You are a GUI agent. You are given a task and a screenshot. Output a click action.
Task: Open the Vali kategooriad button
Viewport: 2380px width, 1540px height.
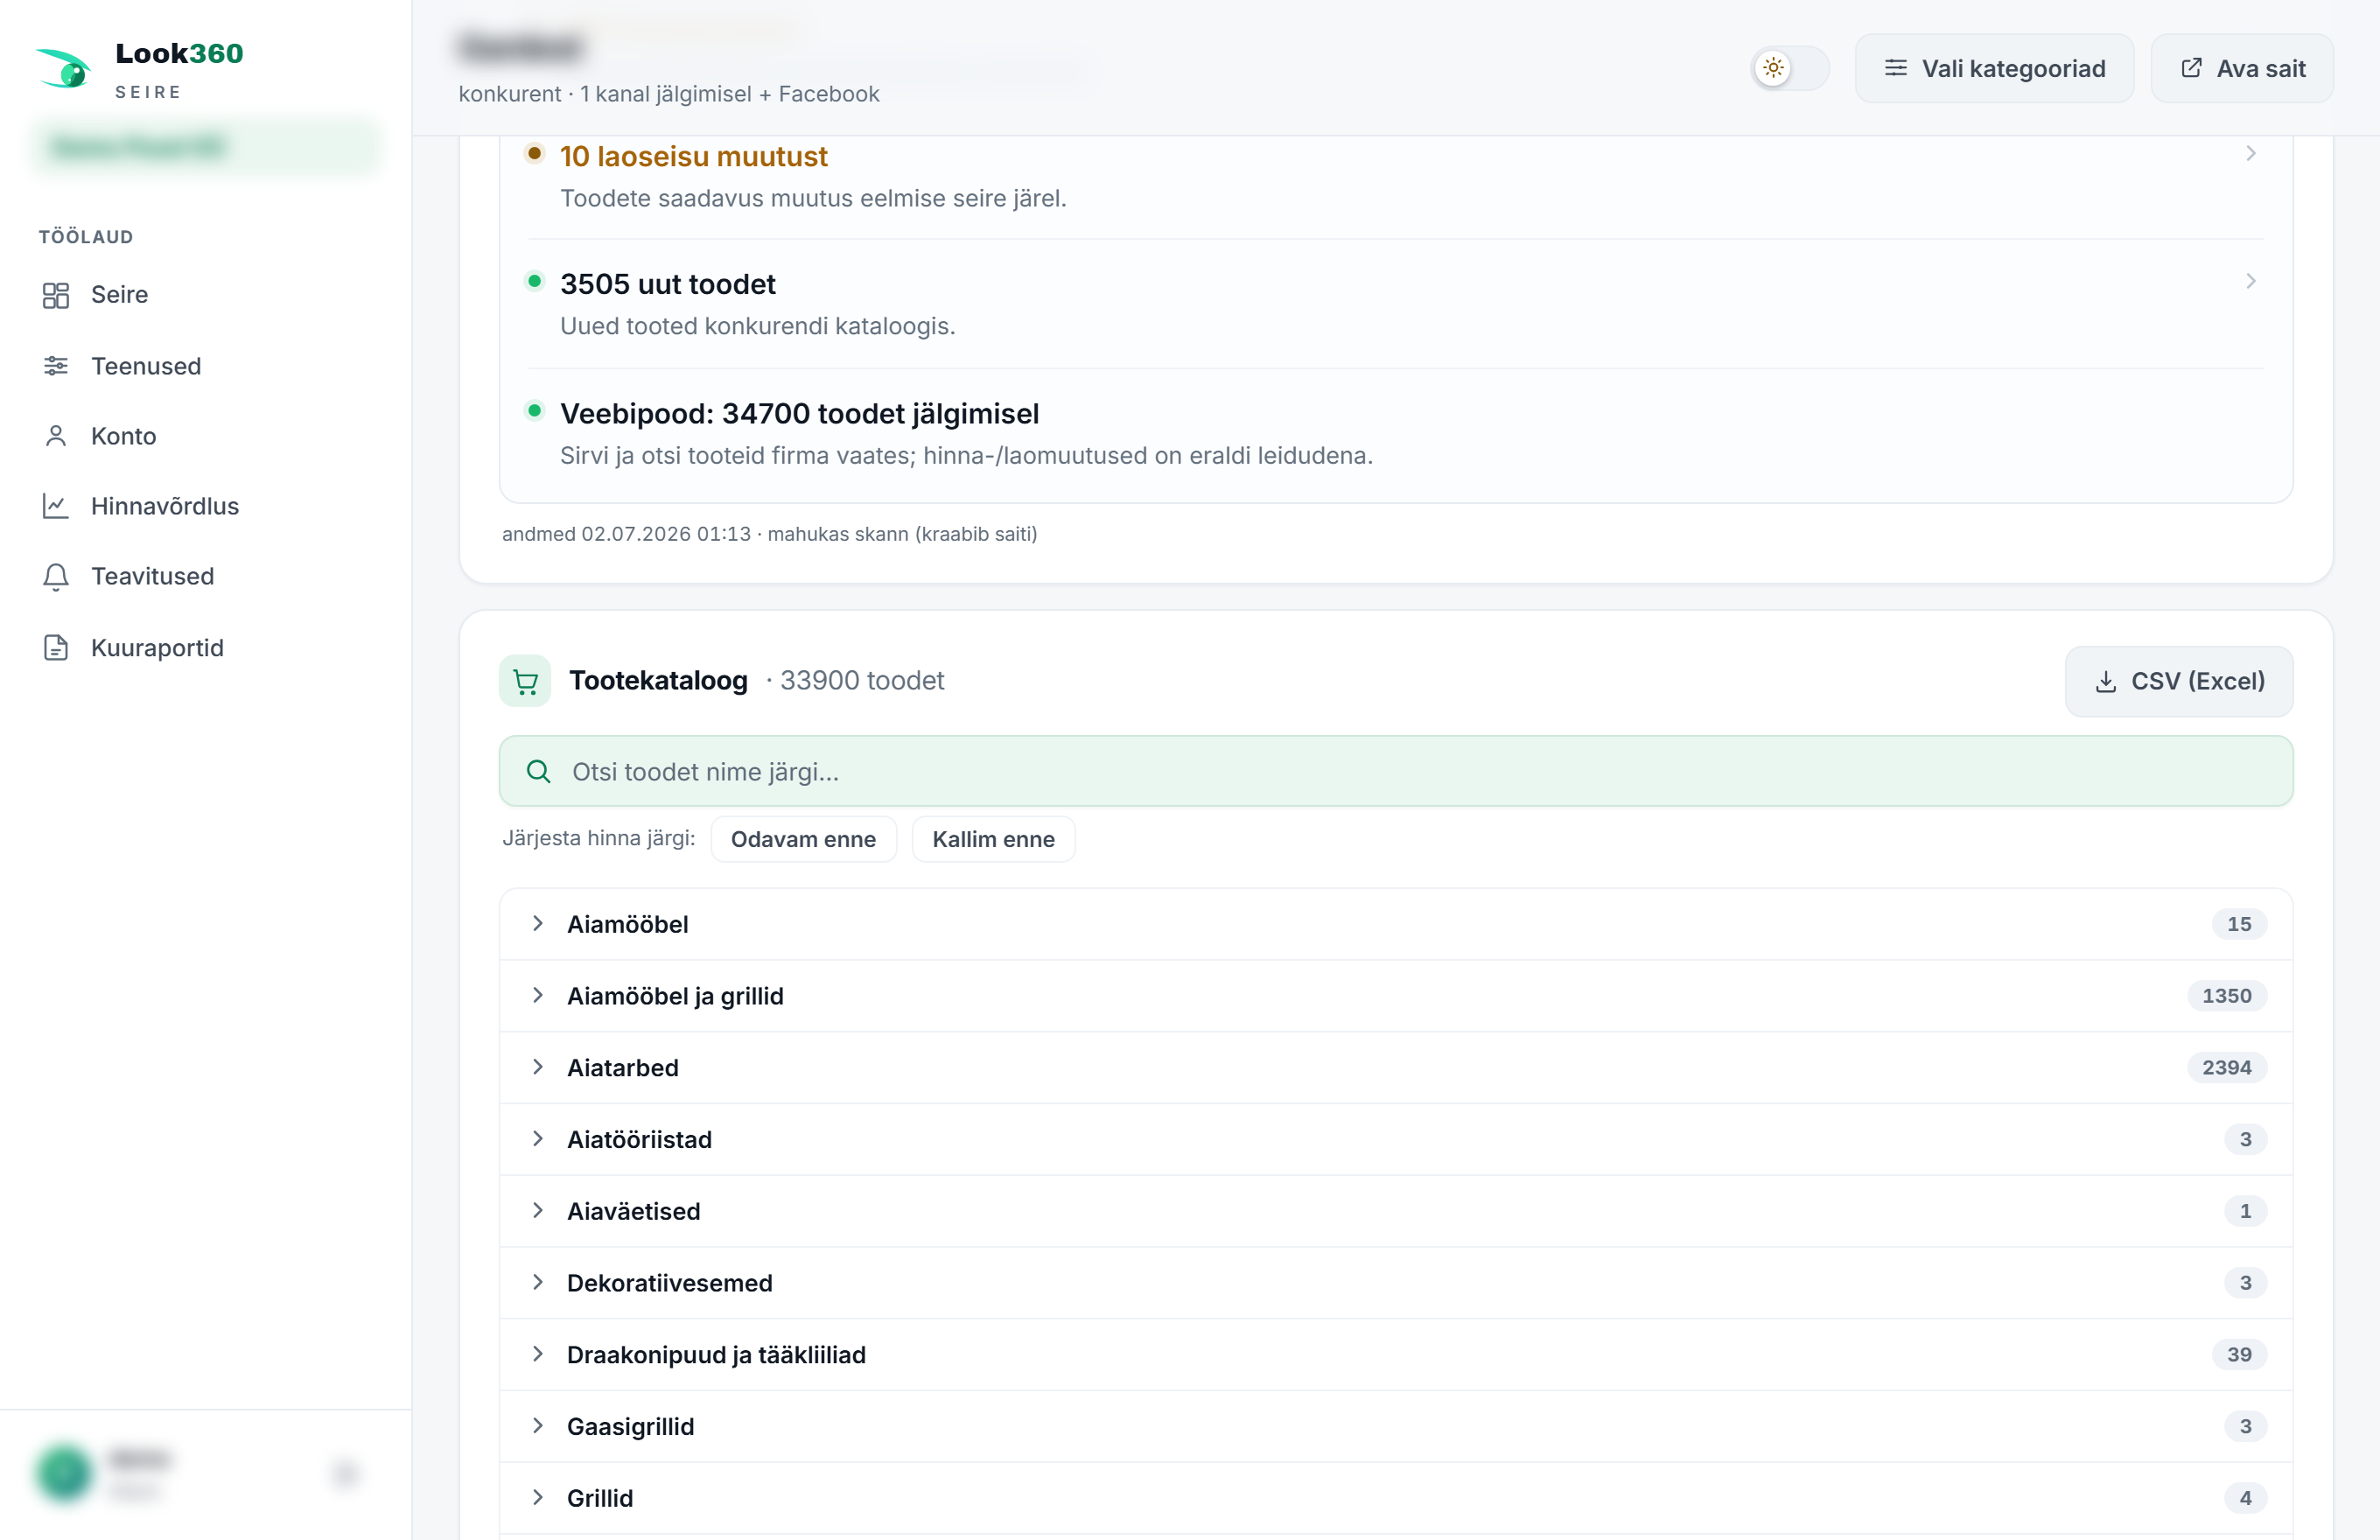tap(1994, 68)
